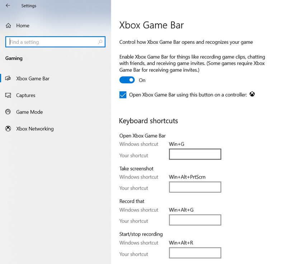Click the Xbox Networking logo icon
The width and height of the screenshot is (287, 264).
pyautogui.click(x=8, y=129)
